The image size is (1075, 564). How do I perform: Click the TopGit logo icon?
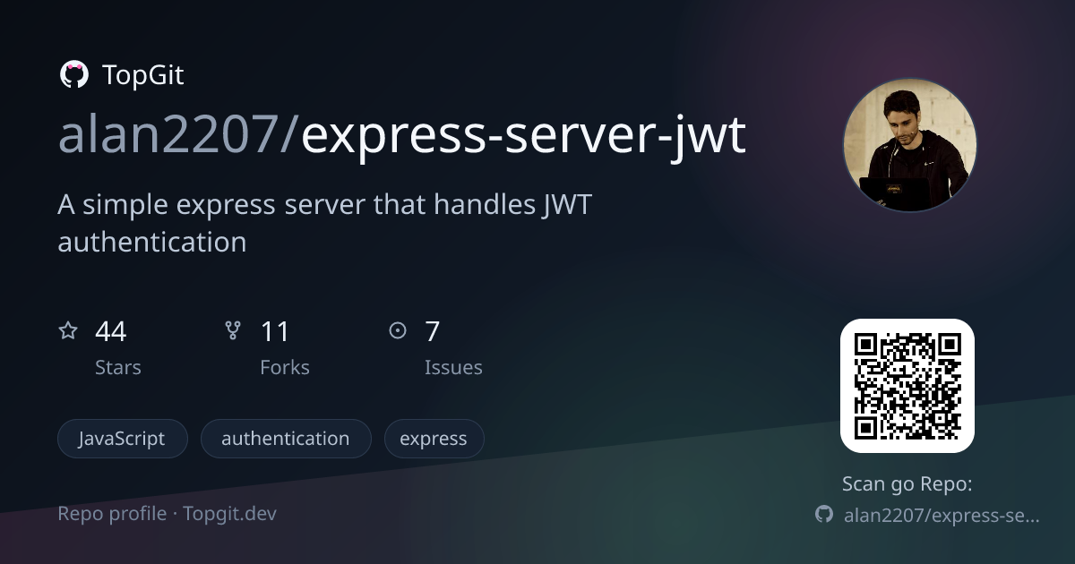[73, 75]
